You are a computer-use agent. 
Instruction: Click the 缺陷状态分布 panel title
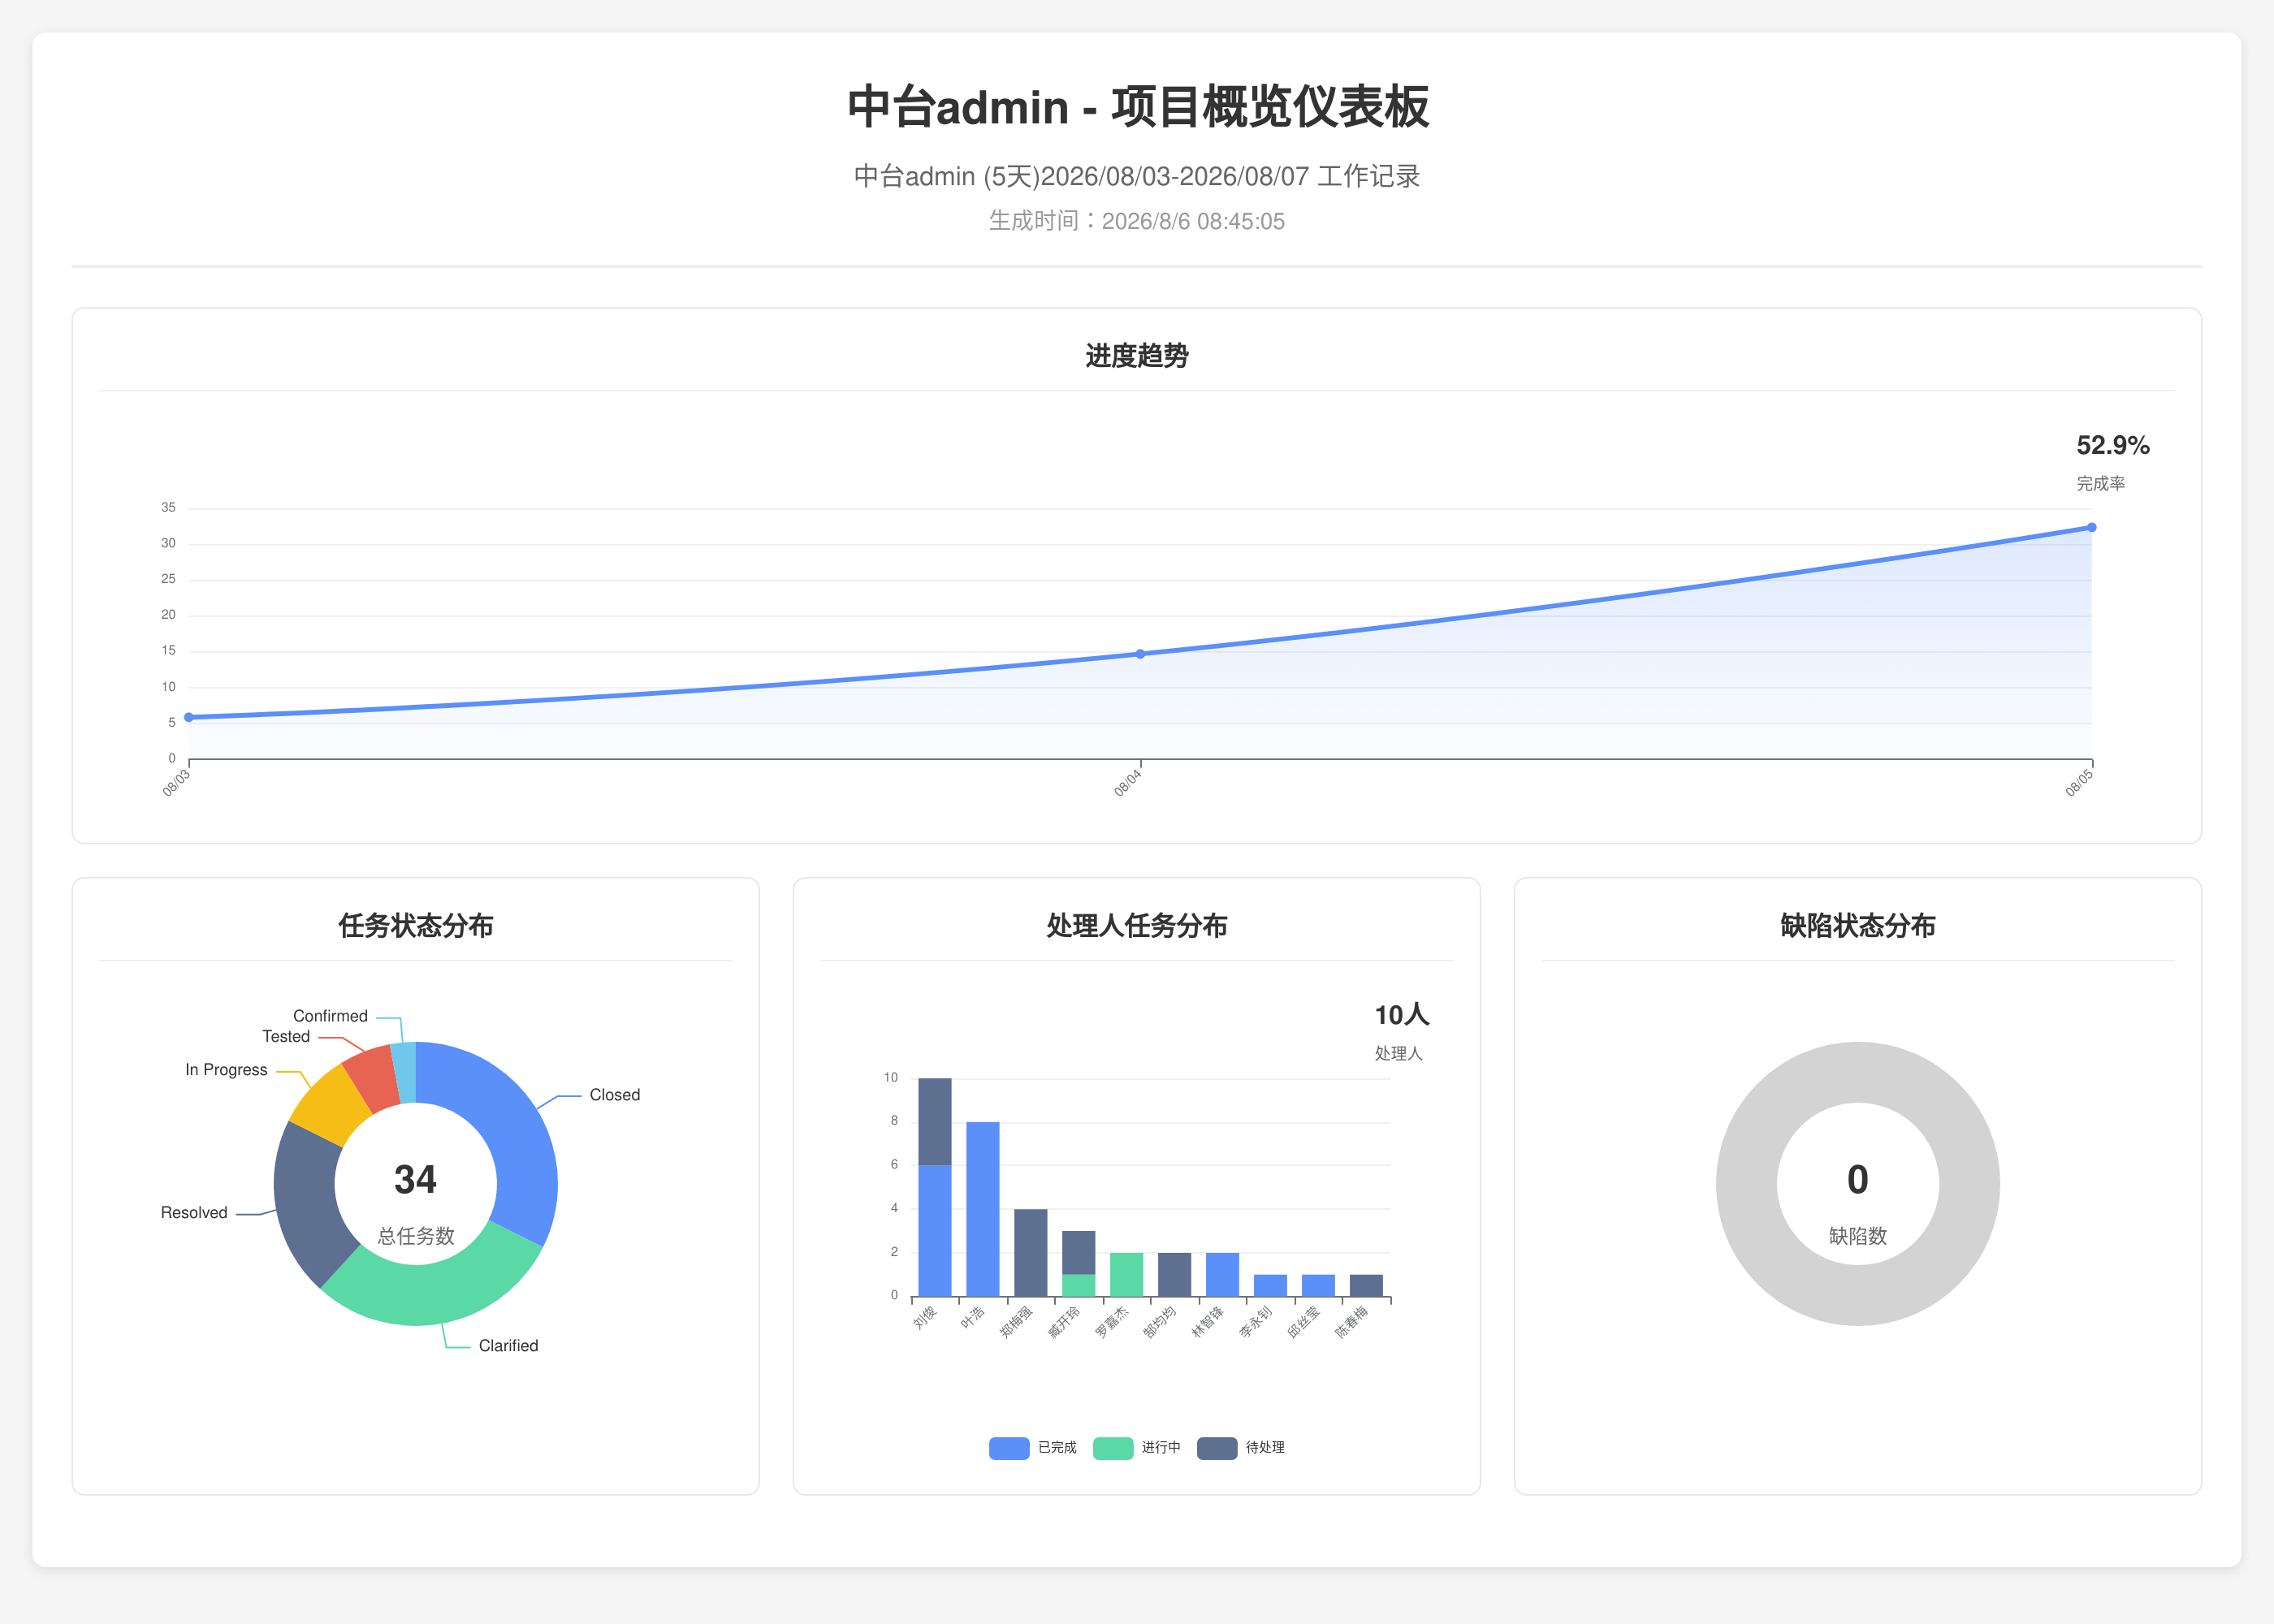(1858, 926)
